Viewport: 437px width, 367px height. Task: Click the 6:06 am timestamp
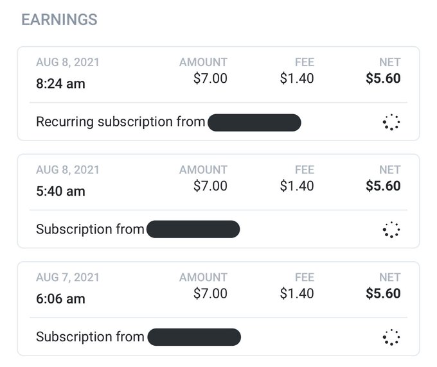60,299
